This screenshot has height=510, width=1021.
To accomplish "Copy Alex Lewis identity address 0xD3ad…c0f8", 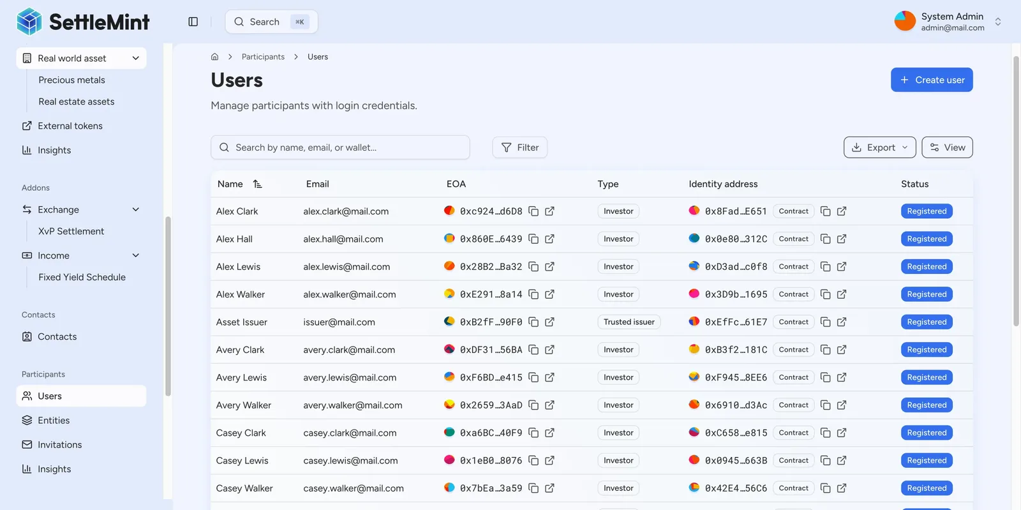I will (825, 267).
